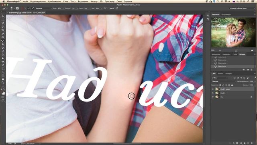
Task: Click current brush load color swatch
Action: (x=23, y=8)
